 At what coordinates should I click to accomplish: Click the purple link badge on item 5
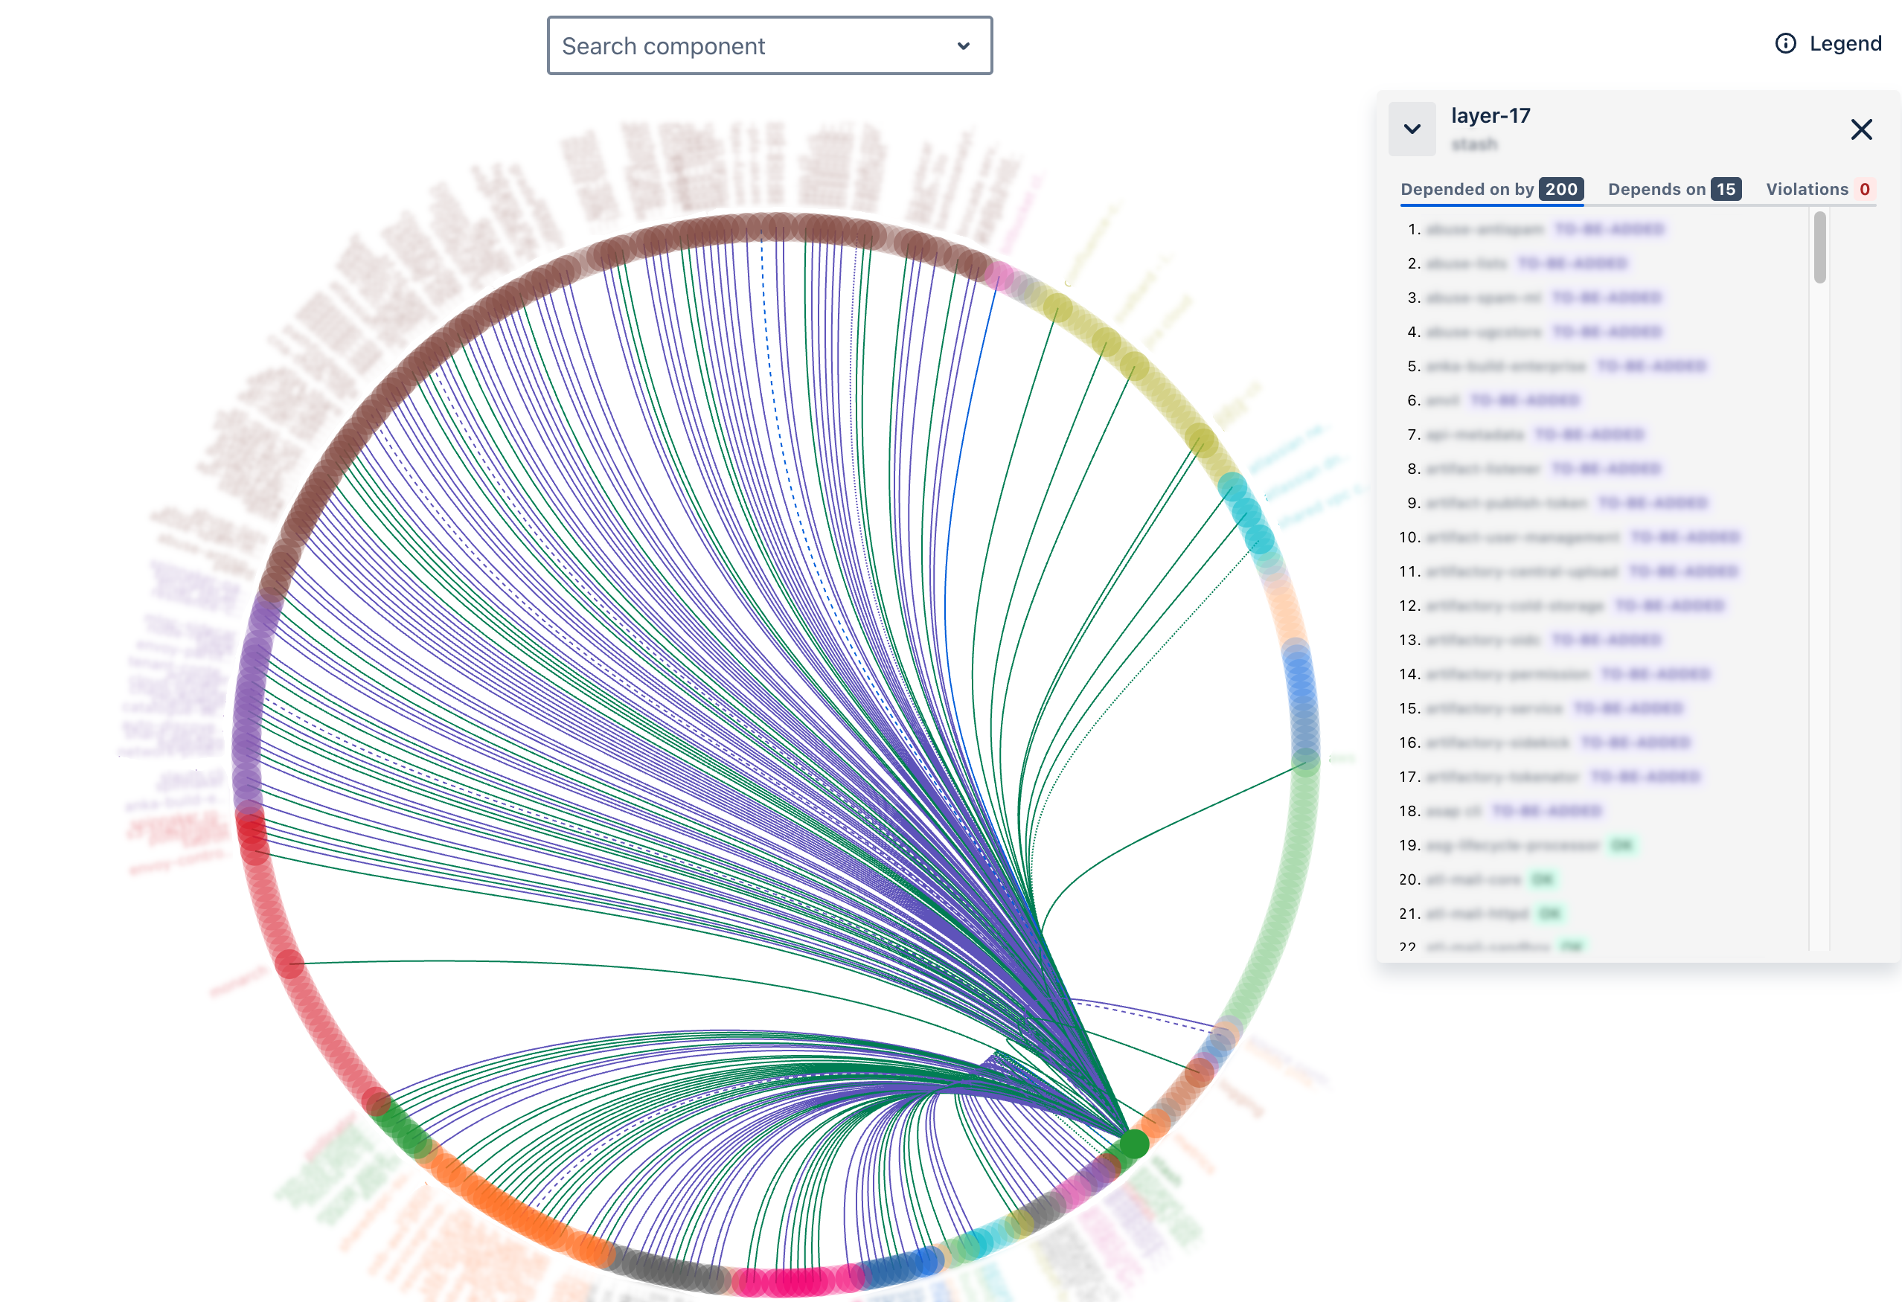click(1650, 366)
